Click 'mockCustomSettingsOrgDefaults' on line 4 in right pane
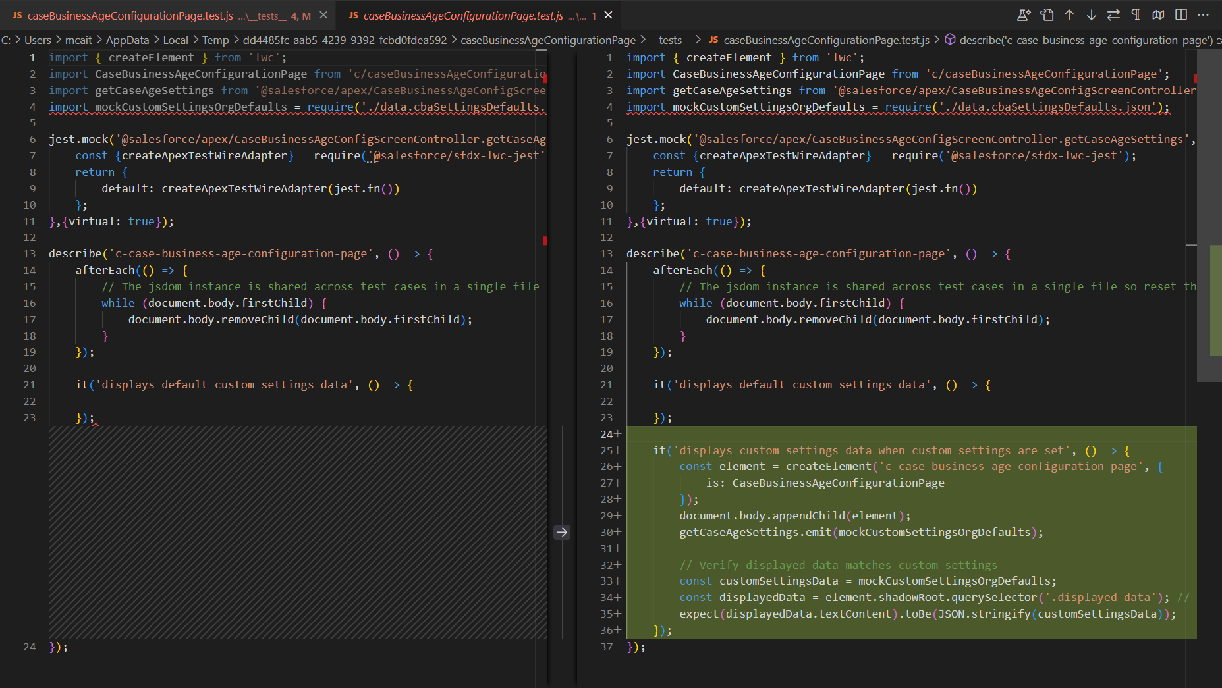The width and height of the screenshot is (1222, 688). [768, 107]
